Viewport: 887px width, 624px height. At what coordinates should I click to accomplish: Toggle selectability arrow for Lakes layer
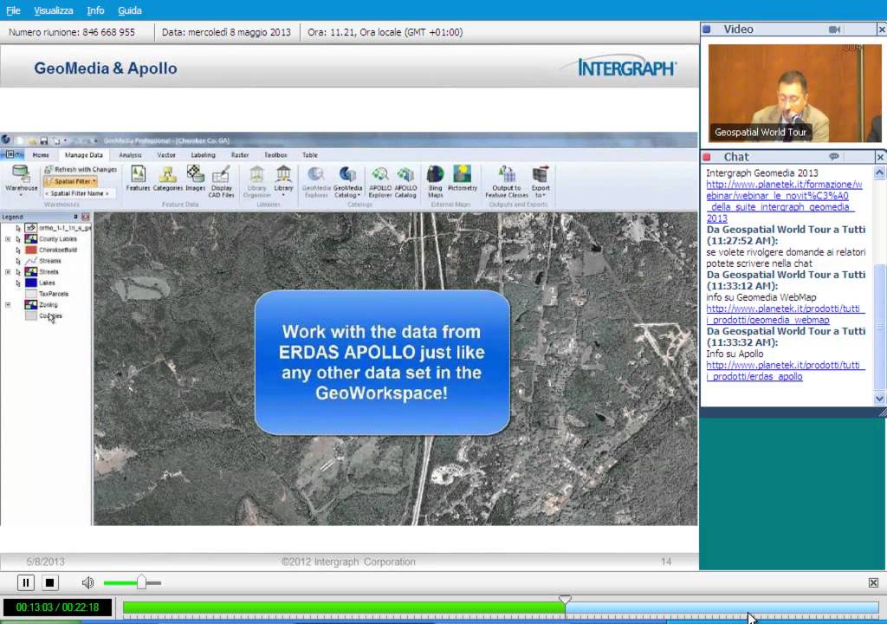(x=18, y=283)
